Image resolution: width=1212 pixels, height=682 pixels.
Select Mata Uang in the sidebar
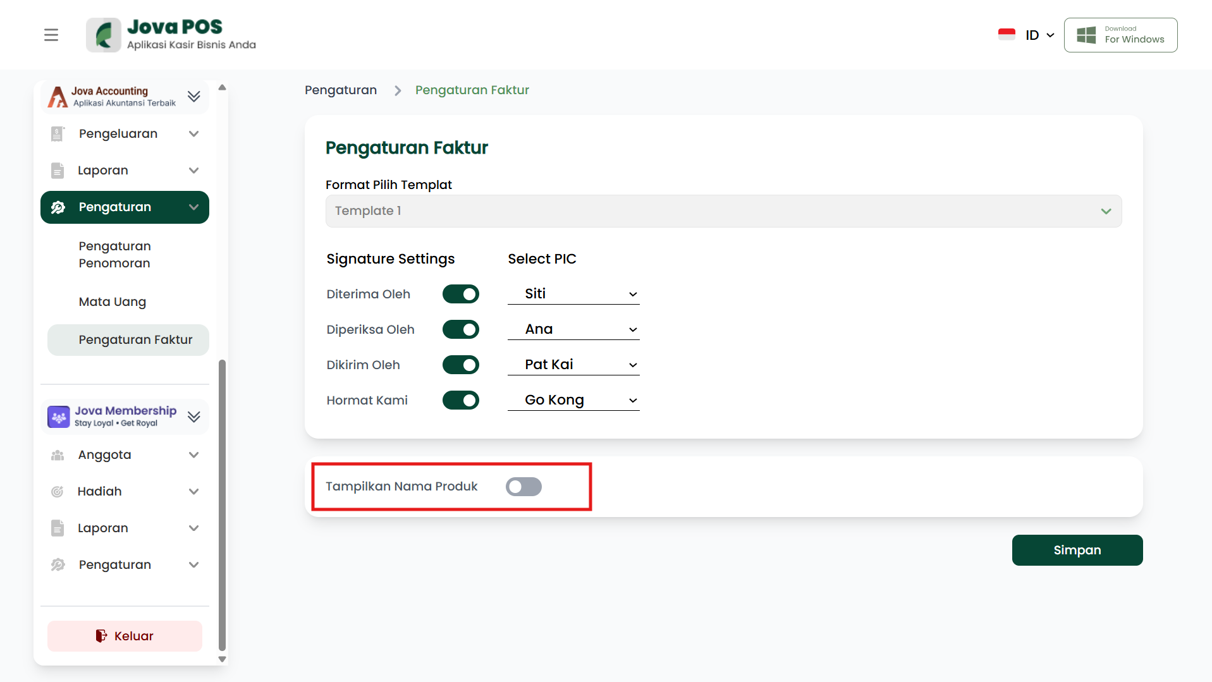pos(113,302)
